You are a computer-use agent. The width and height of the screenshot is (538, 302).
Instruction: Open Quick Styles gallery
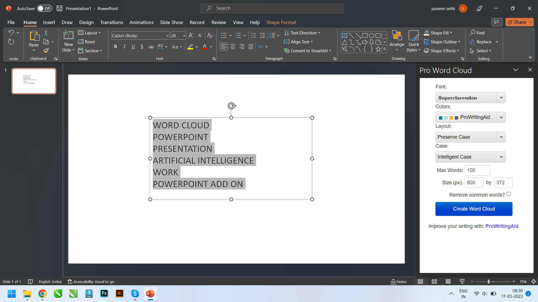click(x=414, y=41)
